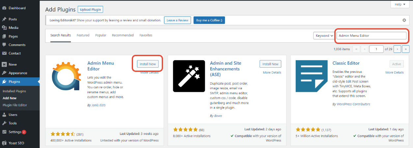The image size is (413, 148).
Task: Click the Neve theme icon
Action: click(4, 65)
